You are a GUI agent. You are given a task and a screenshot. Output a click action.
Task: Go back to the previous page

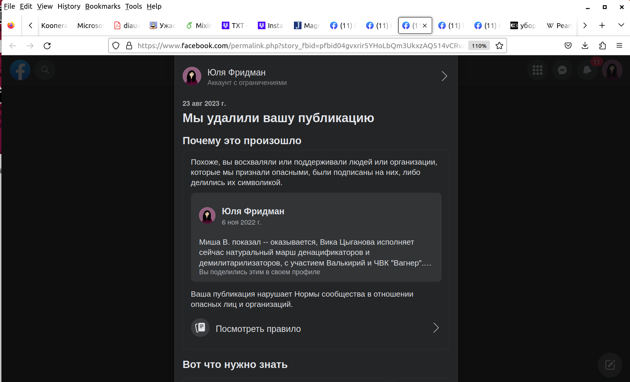(x=13, y=46)
